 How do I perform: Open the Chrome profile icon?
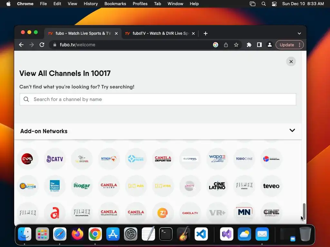point(270,45)
